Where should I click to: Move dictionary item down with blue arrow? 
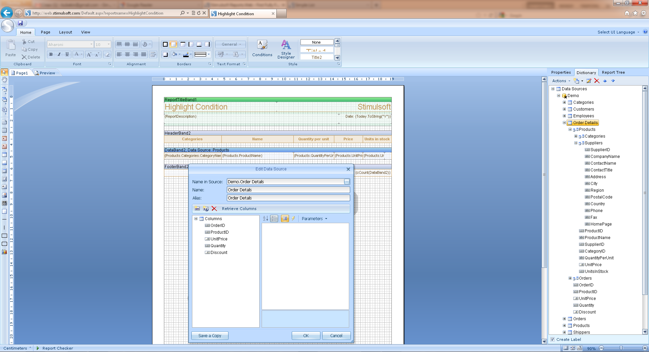[x=613, y=81]
